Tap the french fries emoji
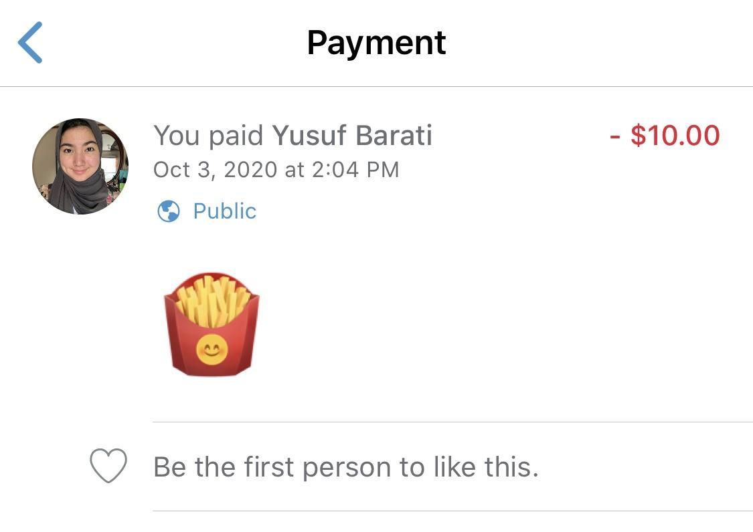The height and width of the screenshot is (532, 753). [212, 325]
